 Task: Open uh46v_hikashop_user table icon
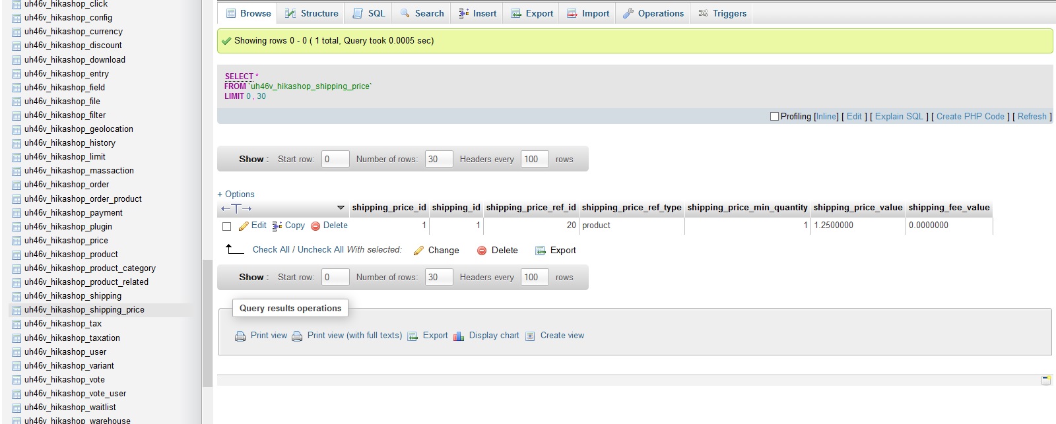pyautogui.click(x=16, y=352)
